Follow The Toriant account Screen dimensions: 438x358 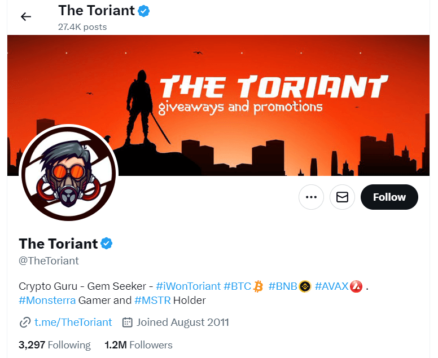coord(389,197)
